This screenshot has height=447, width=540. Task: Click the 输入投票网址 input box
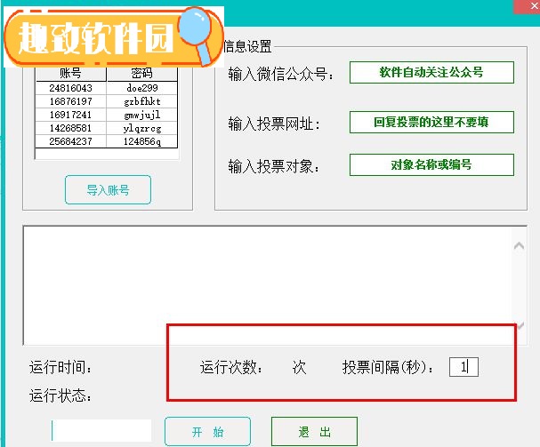(431, 122)
